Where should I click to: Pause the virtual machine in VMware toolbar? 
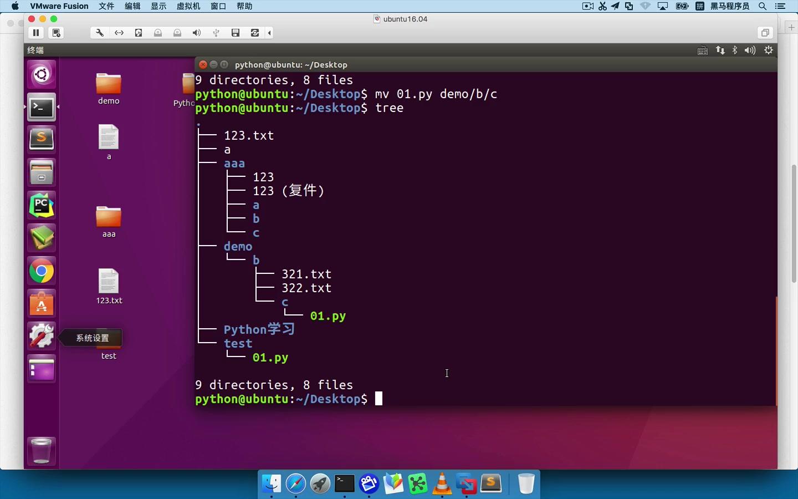(x=36, y=33)
